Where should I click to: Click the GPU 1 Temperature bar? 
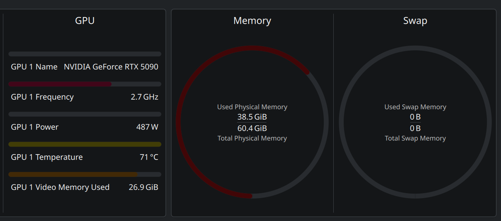click(x=85, y=144)
